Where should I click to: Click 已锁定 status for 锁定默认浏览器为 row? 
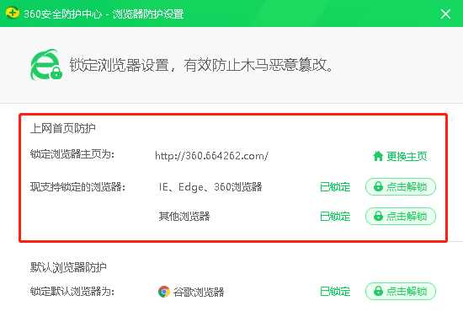tap(335, 292)
